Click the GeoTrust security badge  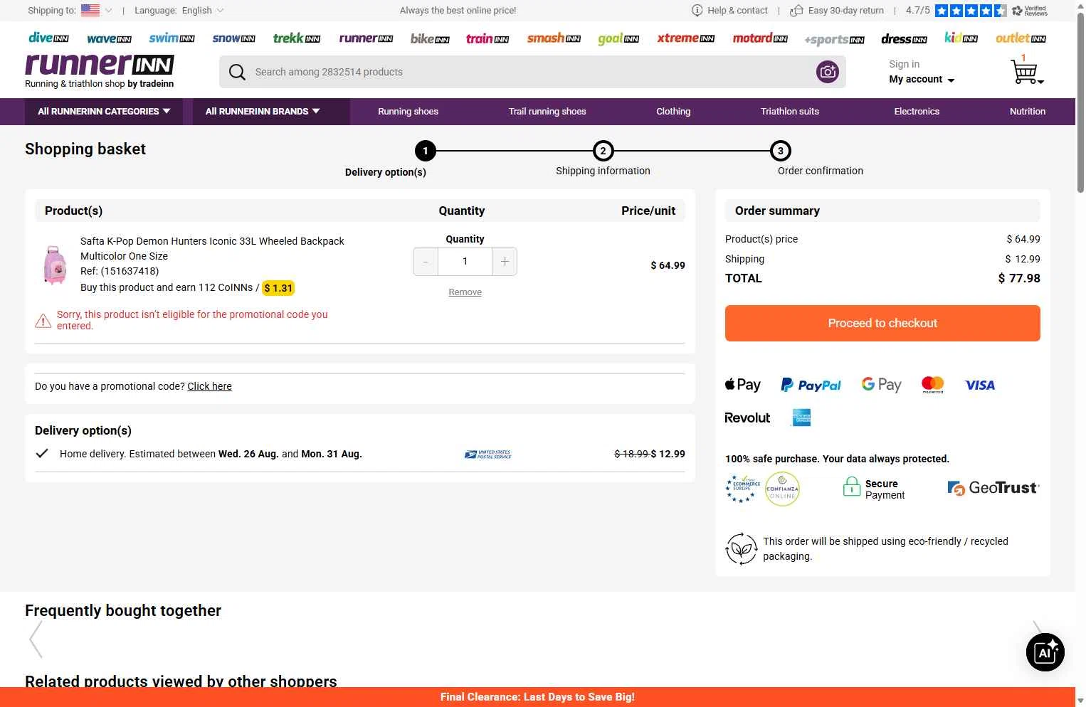click(x=993, y=488)
